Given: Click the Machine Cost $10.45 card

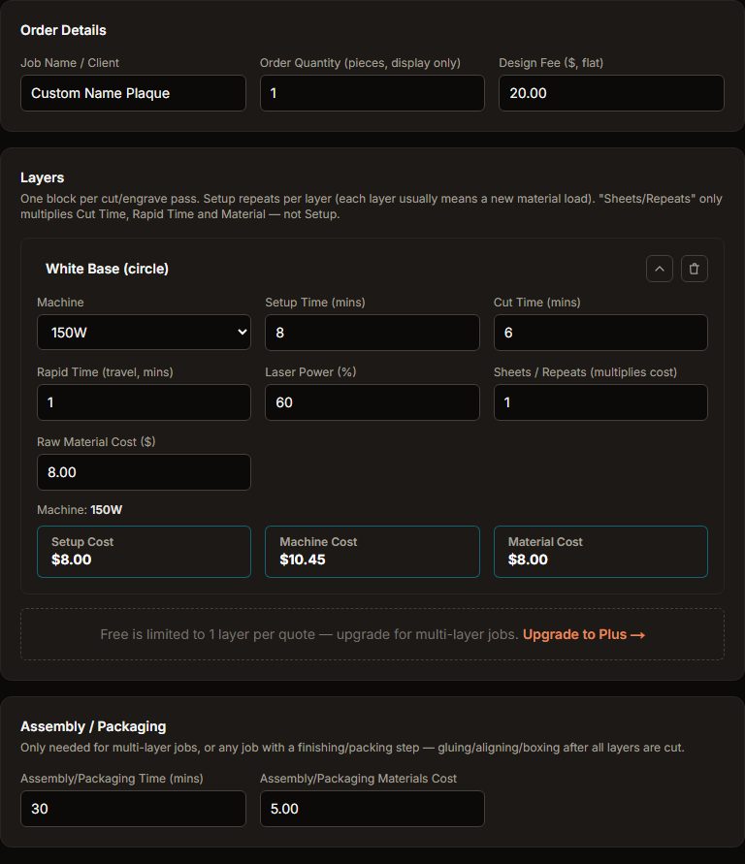Looking at the screenshot, I should [372, 552].
